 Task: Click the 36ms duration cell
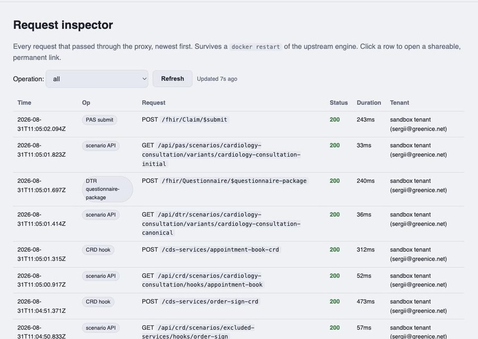point(364,215)
